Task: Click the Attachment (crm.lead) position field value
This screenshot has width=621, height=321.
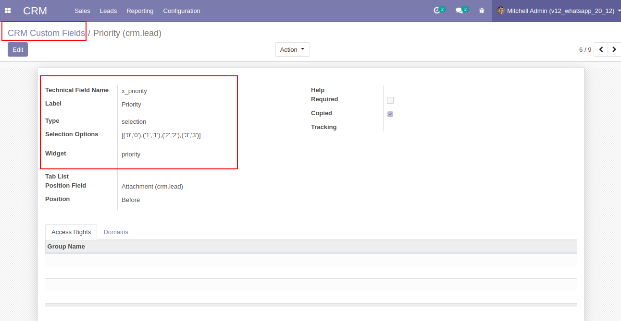Action: 152,186
